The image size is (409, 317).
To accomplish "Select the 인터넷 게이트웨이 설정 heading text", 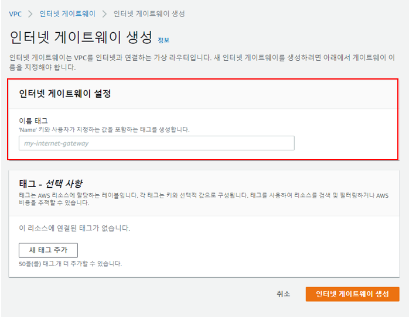I will click(65, 94).
